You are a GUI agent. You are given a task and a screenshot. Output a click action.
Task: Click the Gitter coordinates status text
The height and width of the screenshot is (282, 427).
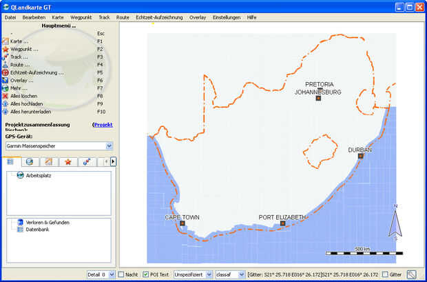pyautogui.click(x=313, y=274)
